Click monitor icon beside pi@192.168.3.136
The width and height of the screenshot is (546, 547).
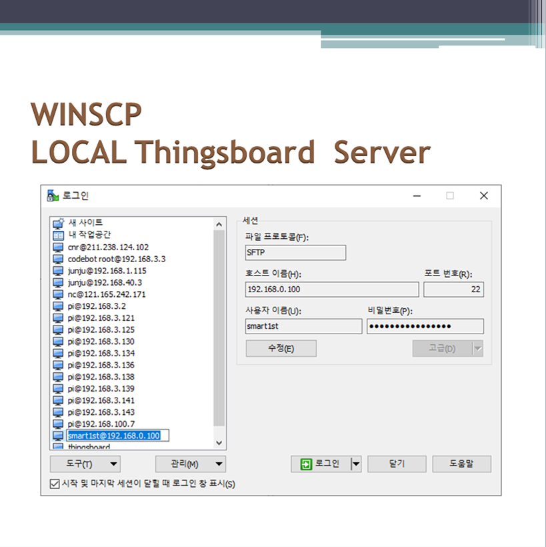click(x=58, y=366)
